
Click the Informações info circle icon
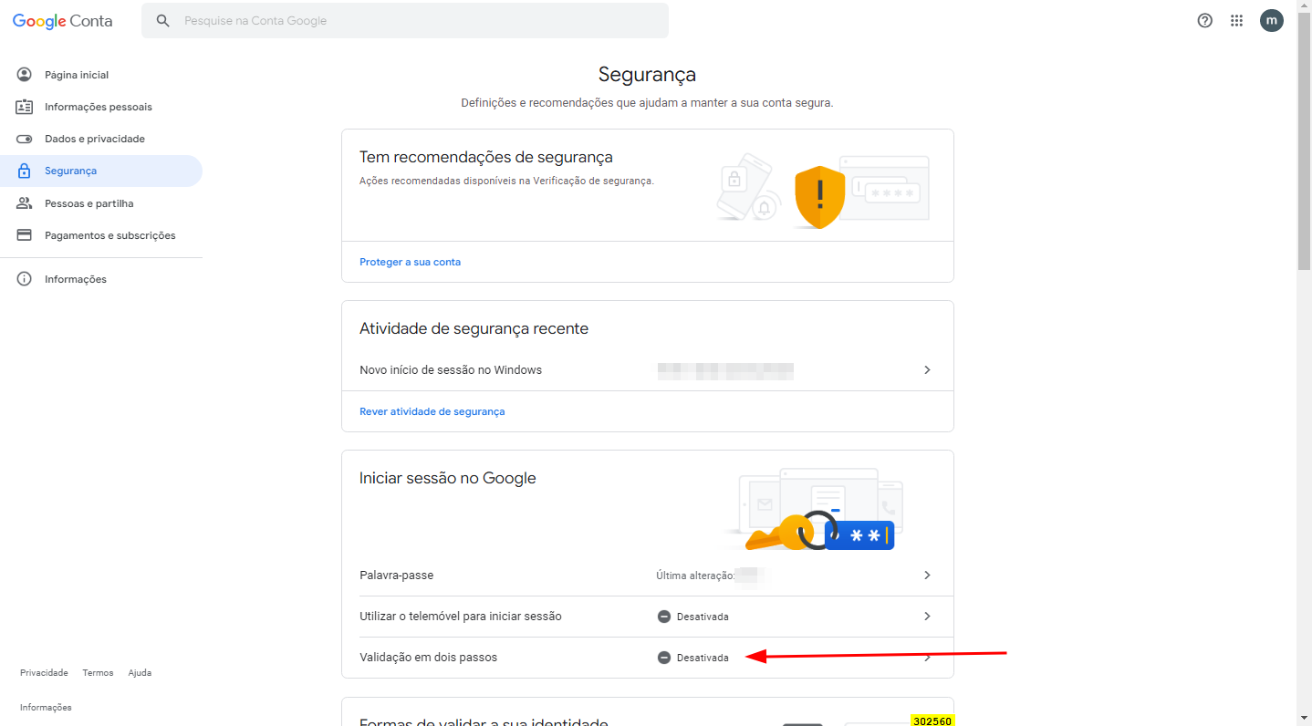point(25,279)
